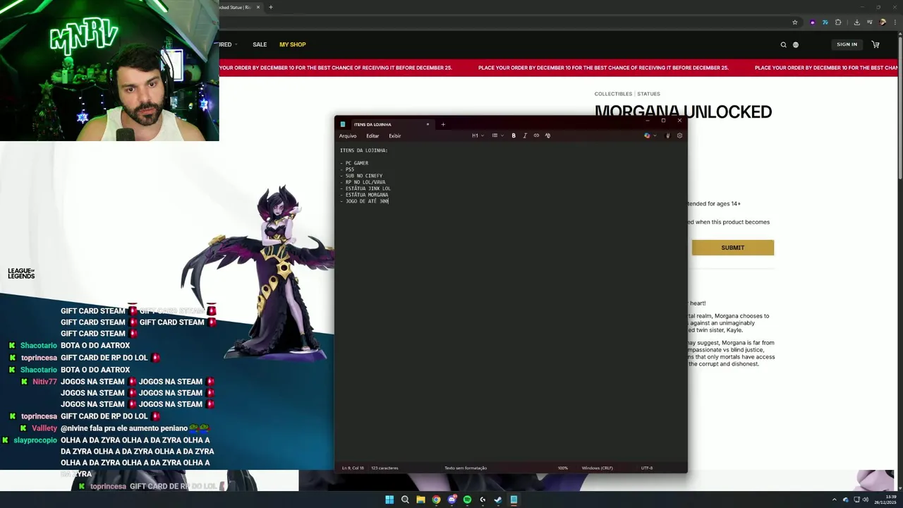
Task: Click UTF-8 encoding indicator
Action: (x=646, y=468)
